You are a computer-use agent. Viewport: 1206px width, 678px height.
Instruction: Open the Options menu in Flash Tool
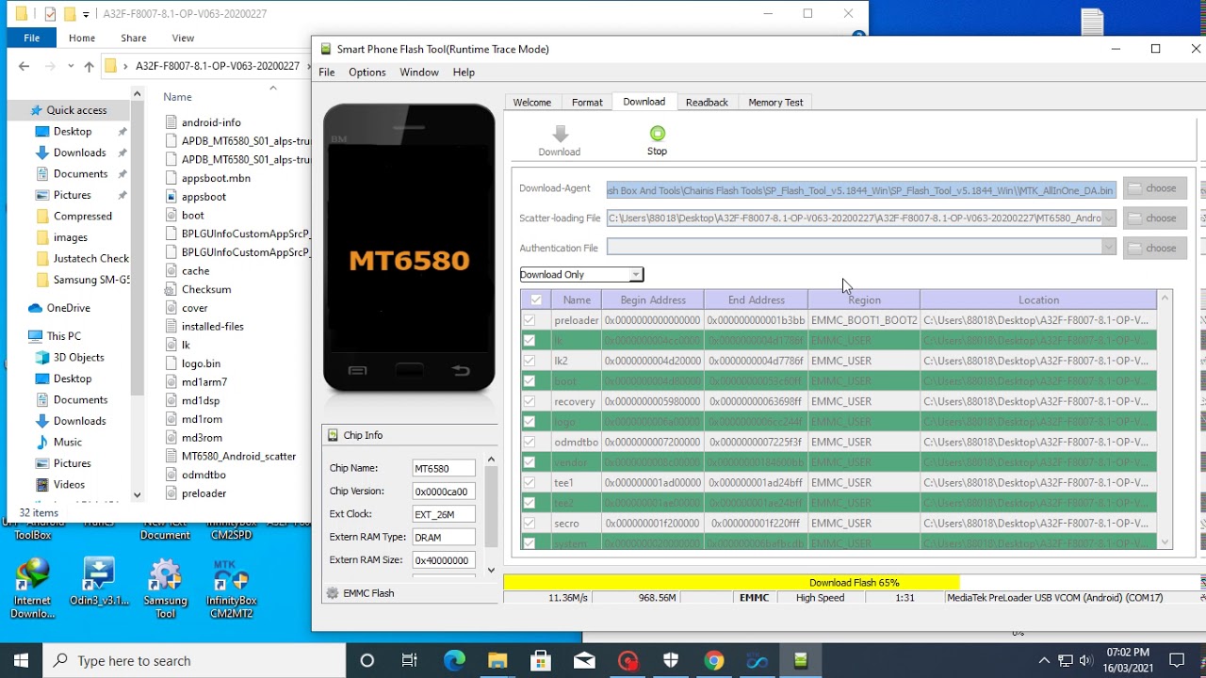click(x=367, y=73)
